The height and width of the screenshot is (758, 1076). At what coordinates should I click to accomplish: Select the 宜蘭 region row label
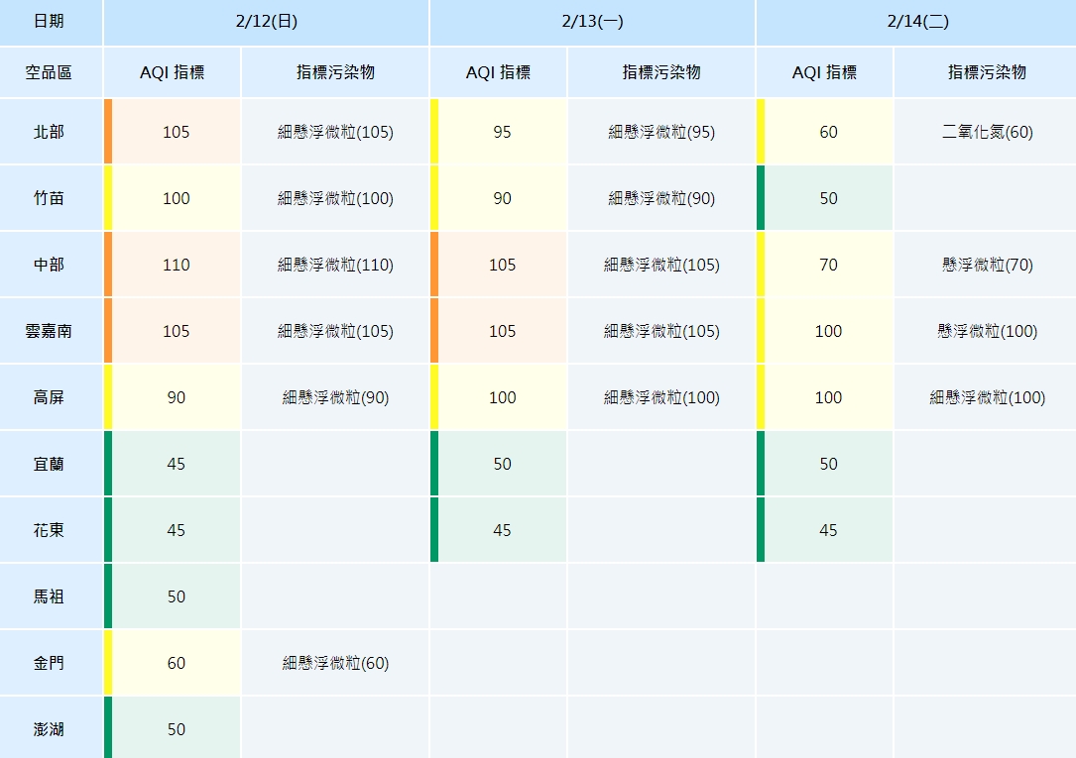[x=50, y=464]
